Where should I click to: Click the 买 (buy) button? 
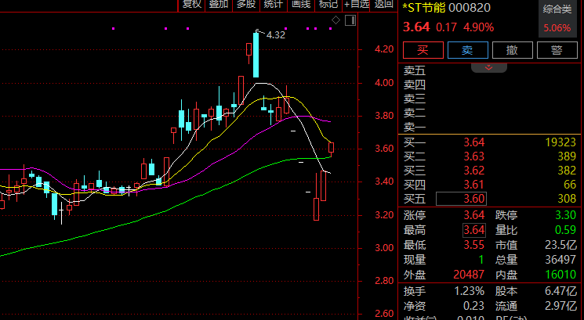[x=423, y=50]
